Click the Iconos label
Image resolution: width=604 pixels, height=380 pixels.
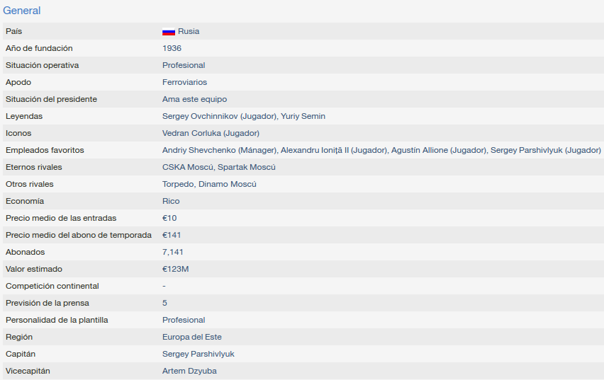point(18,133)
